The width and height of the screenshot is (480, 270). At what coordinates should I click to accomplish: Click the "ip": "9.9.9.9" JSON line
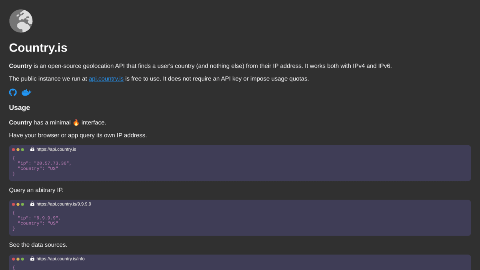39,218
